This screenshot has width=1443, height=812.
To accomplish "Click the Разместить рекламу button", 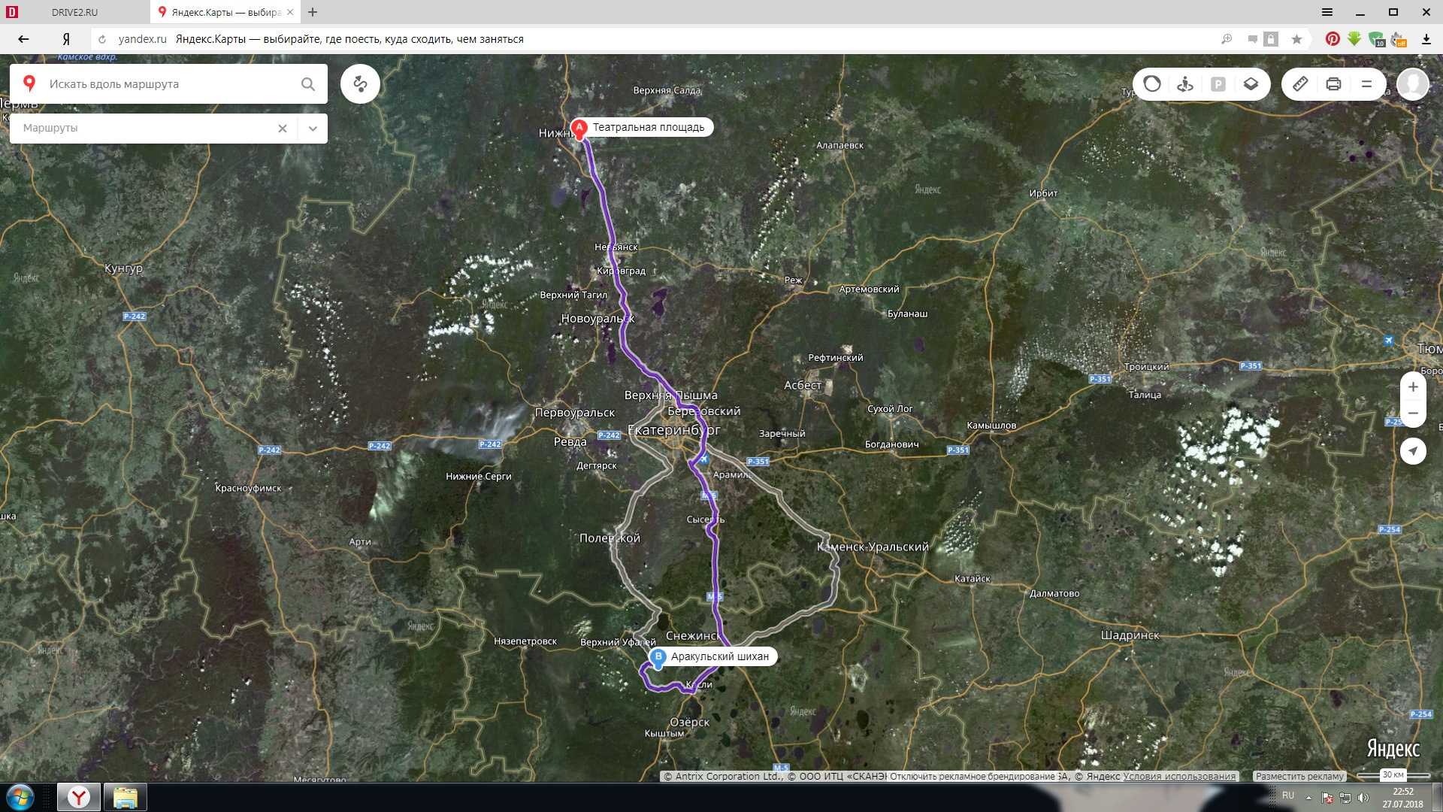I will click(1299, 777).
